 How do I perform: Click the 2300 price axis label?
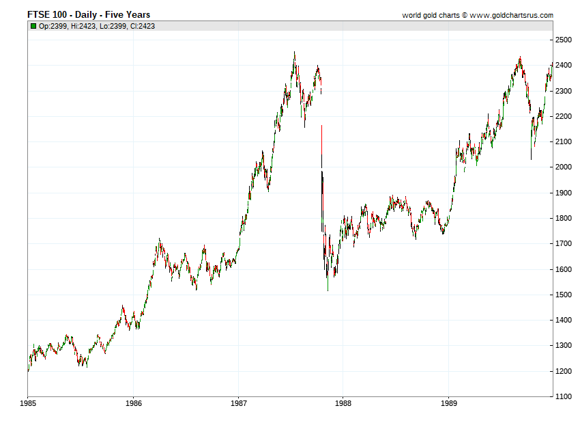click(x=564, y=91)
